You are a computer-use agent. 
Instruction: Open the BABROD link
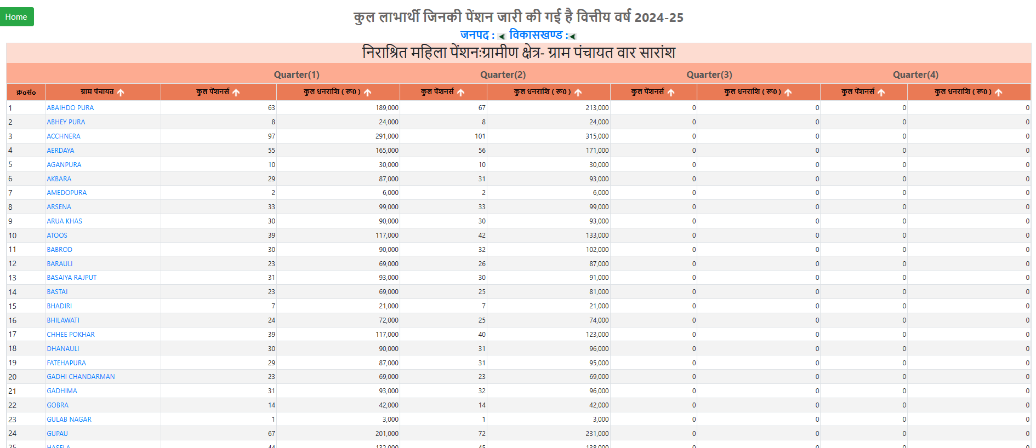tap(60, 250)
